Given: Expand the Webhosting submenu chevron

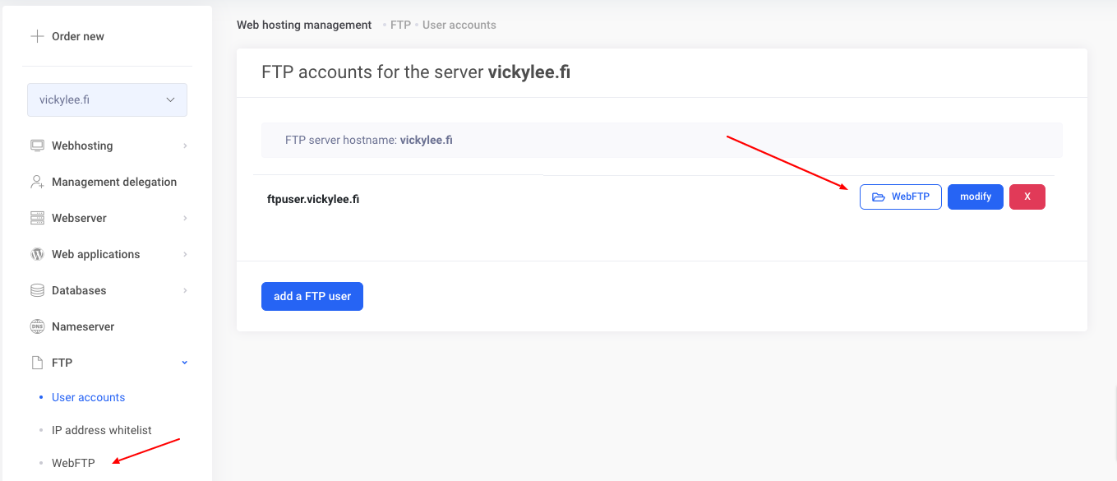Looking at the screenshot, I should (x=185, y=146).
